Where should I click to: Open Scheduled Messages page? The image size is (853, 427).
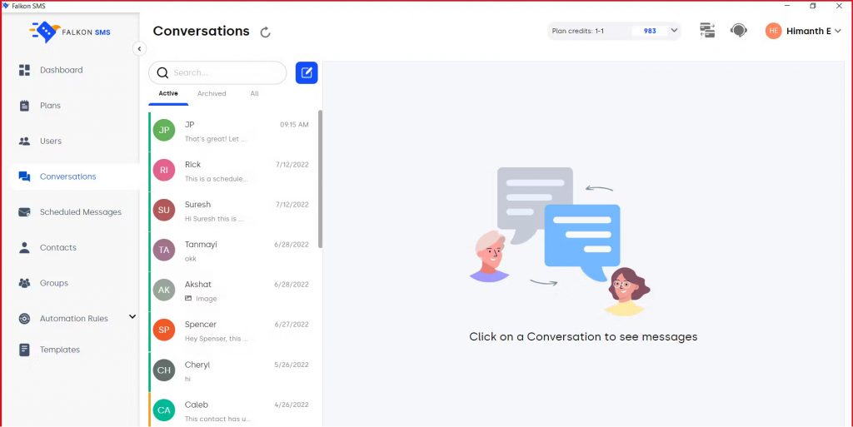click(81, 212)
